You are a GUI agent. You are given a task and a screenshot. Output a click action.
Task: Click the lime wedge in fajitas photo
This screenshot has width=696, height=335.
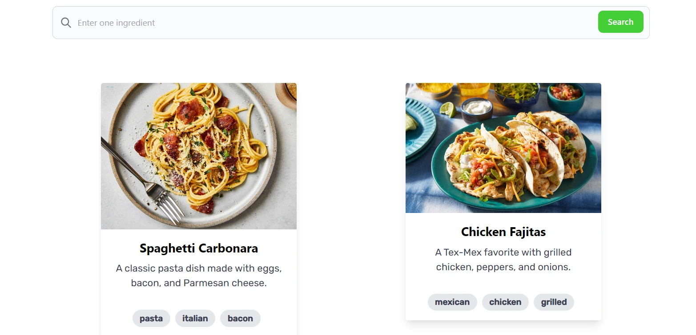pos(448,110)
